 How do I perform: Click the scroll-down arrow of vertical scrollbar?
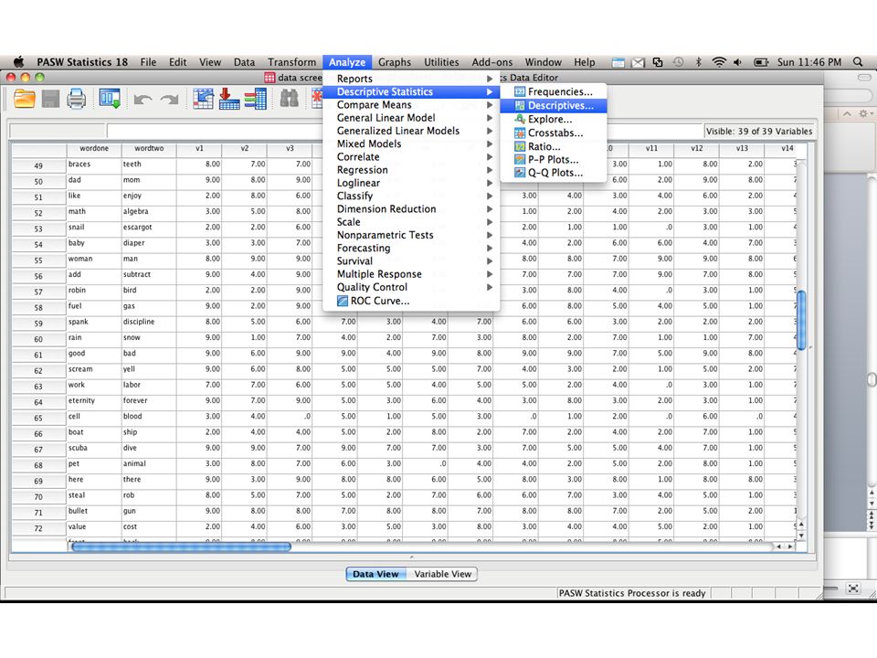[x=801, y=536]
